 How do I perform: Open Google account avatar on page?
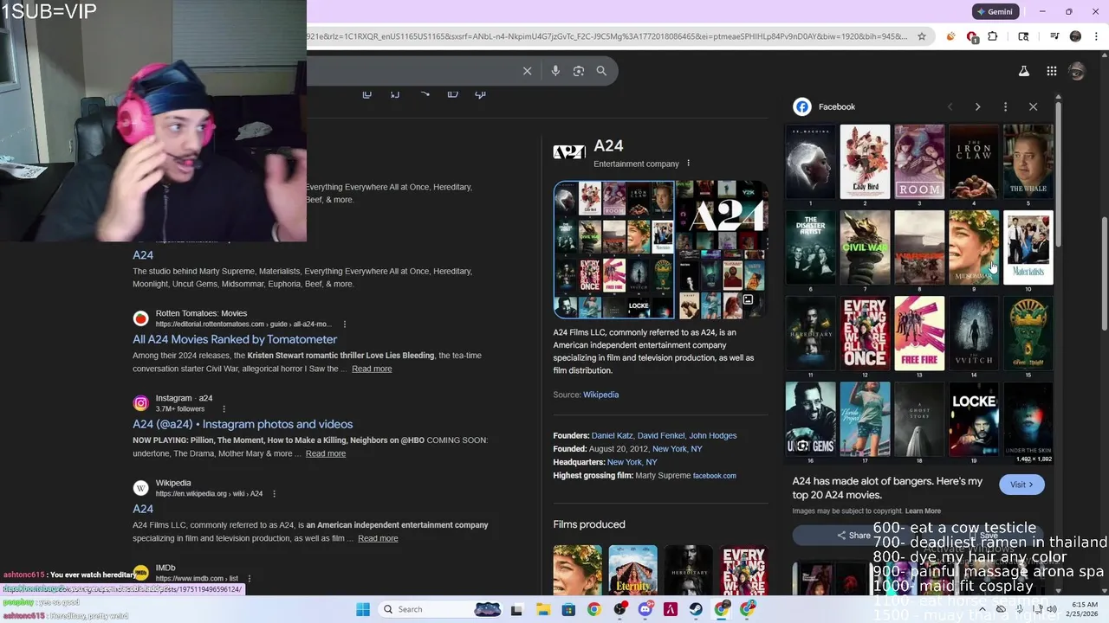[1077, 71]
